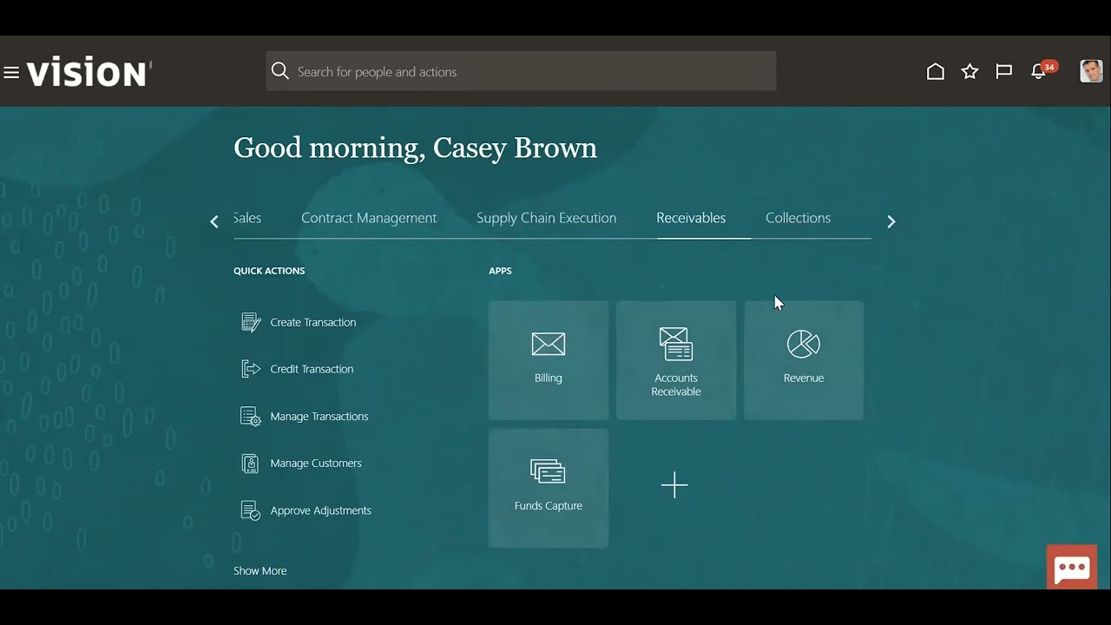The image size is (1111, 625).
Task: Add an app with plus icon
Action: click(674, 485)
